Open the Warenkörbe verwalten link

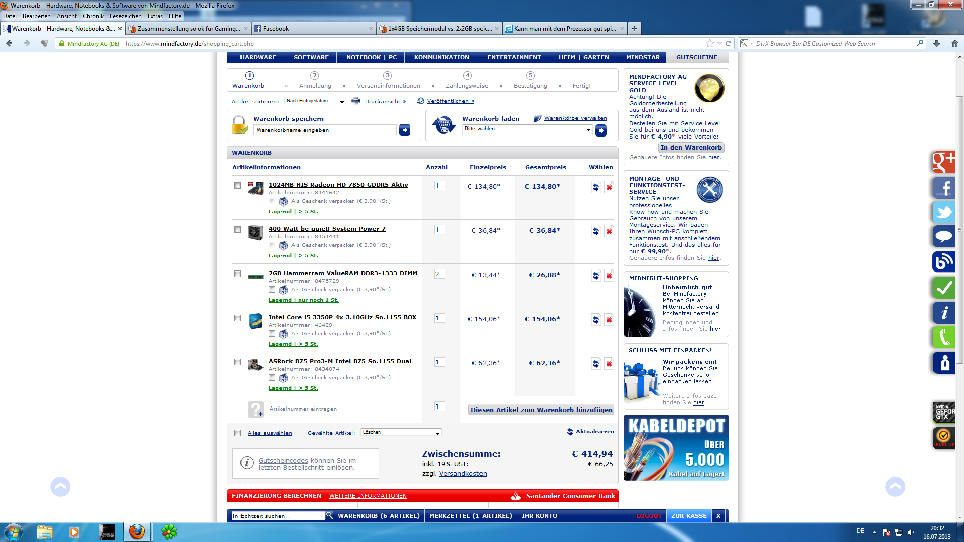[x=575, y=118]
